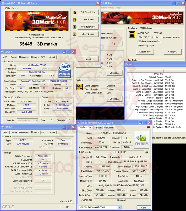The width and height of the screenshot is (186, 211).
Task: Click the CPU-Z title bar icon of Memory window
Action: (x=2, y=127)
